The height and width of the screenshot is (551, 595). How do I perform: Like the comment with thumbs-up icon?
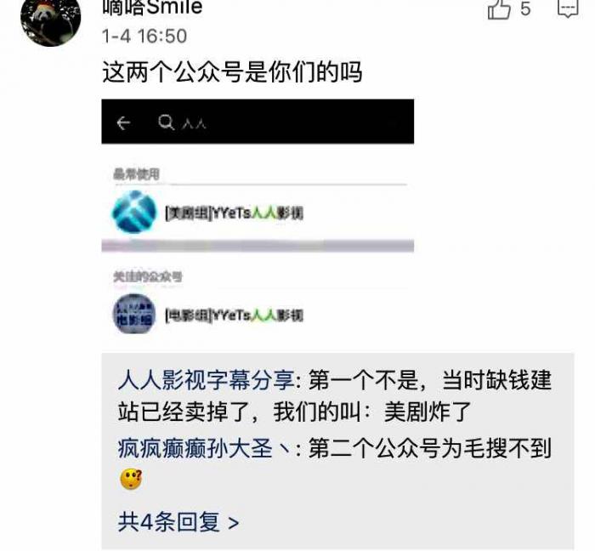coord(499,9)
